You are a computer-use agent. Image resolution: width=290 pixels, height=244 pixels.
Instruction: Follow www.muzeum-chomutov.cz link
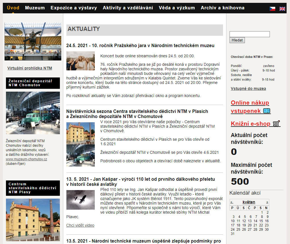(x=26, y=159)
